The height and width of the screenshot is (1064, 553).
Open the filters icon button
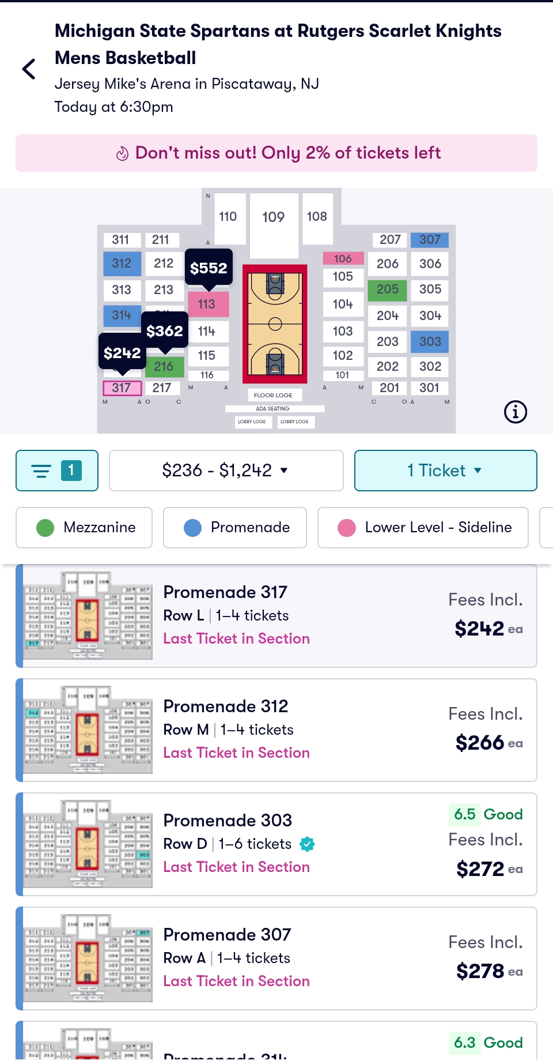pyautogui.click(x=57, y=471)
